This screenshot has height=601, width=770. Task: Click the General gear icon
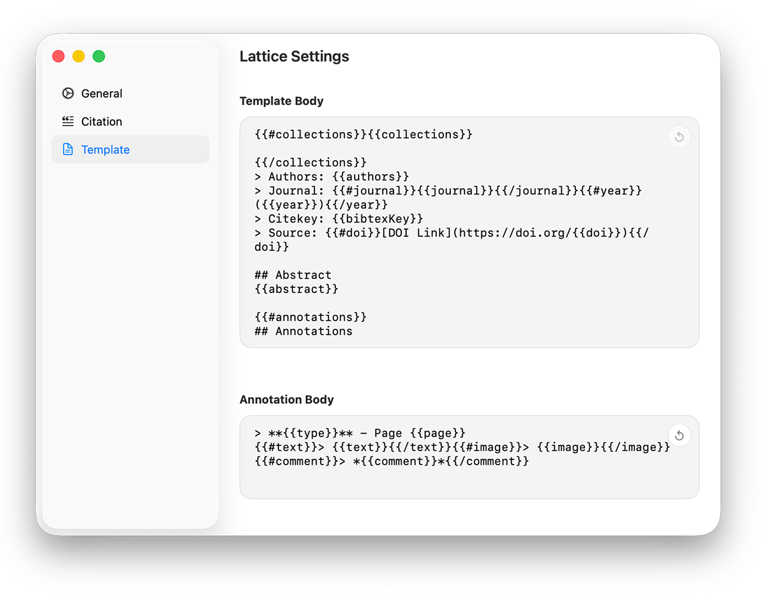click(x=68, y=93)
